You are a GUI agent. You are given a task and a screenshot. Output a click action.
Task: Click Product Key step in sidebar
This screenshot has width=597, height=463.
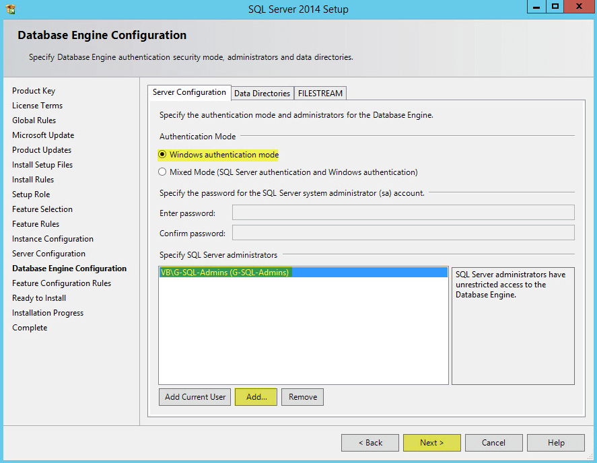coord(34,91)
